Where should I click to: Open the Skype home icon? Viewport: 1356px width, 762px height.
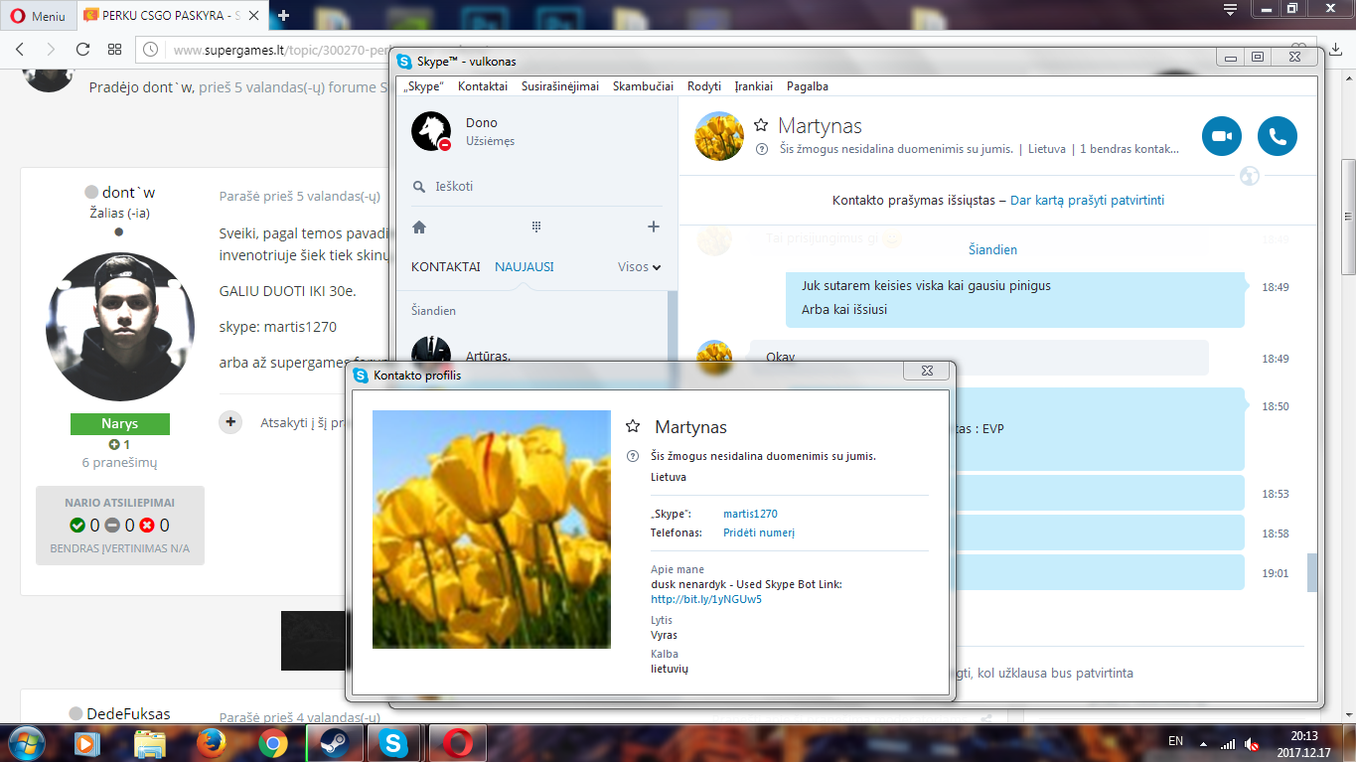coord(419,227)
